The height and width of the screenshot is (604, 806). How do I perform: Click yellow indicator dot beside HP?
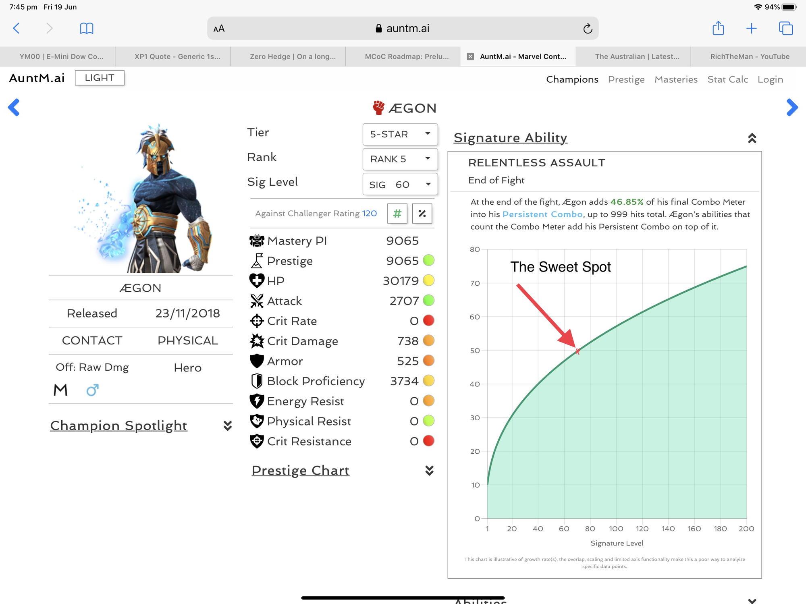tap(428, 280)
